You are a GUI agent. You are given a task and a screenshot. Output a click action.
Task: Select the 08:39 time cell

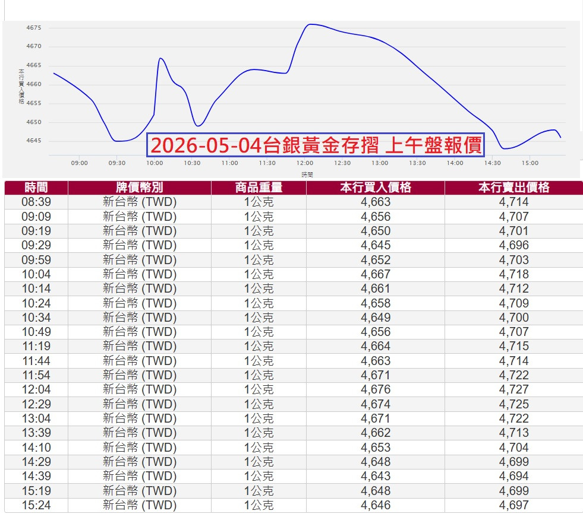36,202
